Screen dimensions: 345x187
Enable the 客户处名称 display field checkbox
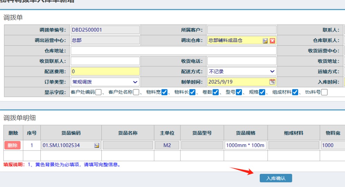point(136,92)
